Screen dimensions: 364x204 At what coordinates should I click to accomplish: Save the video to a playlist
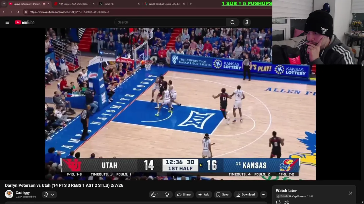[x=222, y=195]
